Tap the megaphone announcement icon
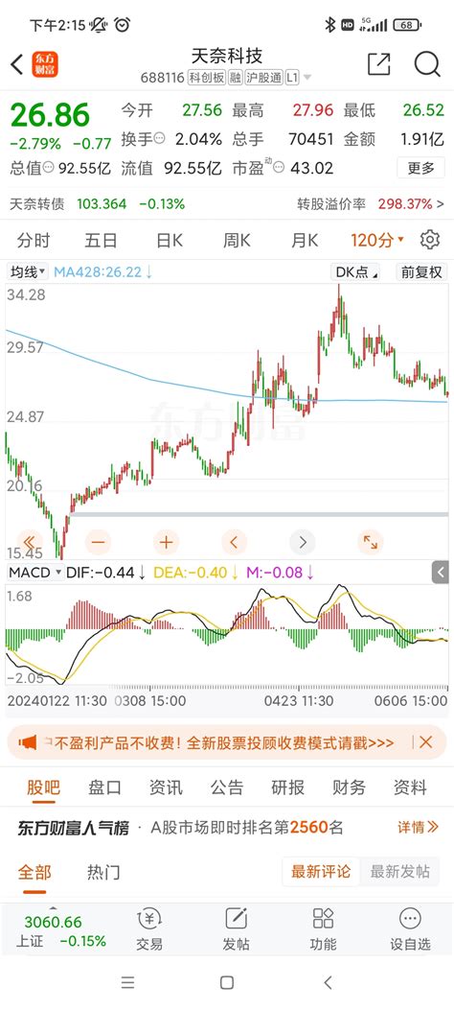Image resolution: width=454 pixels, height=1010 pixels. (28, 742)
